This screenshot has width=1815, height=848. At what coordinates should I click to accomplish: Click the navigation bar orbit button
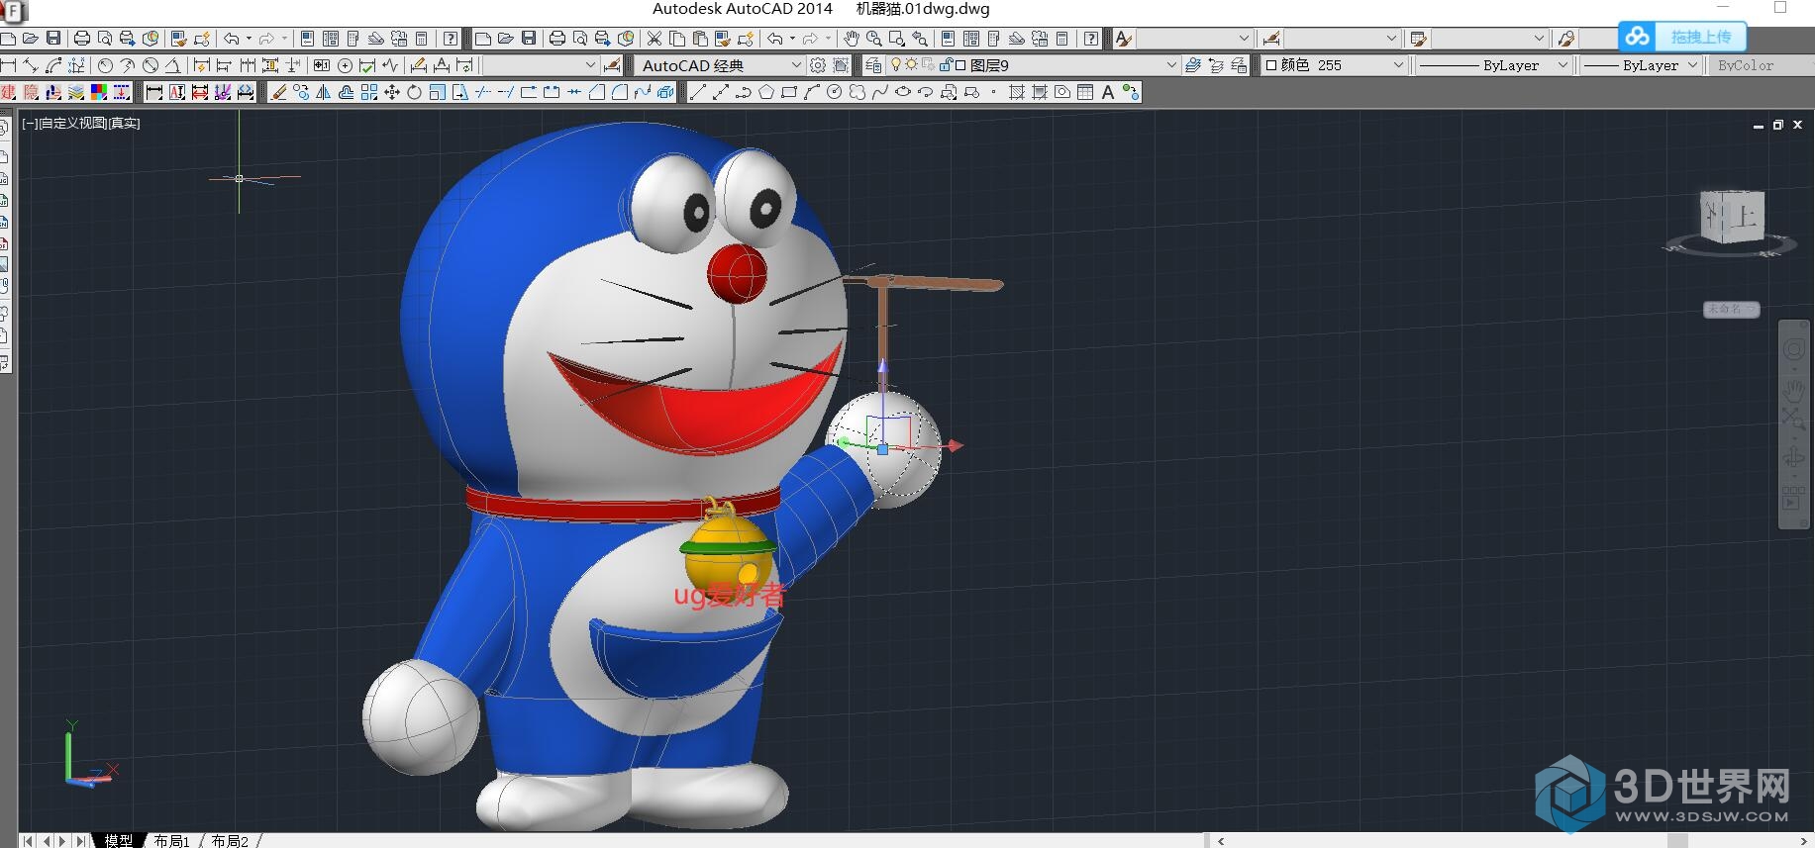pyautogui.click(x=1794, y=458)
